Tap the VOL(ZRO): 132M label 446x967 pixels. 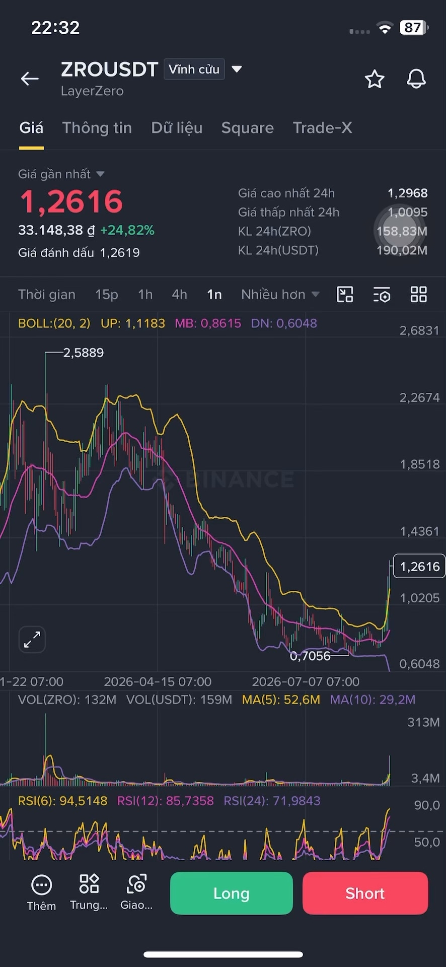point(67,700)
